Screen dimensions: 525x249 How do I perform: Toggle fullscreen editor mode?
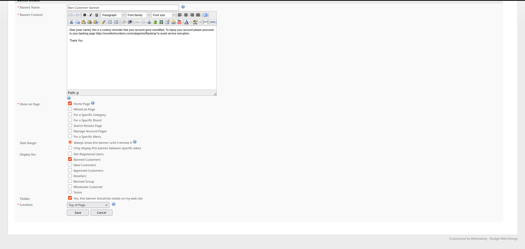(x=205, y=15)
